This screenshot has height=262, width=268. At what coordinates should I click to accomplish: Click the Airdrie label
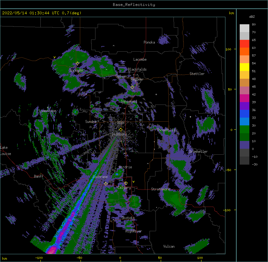(x=125, y=167)
